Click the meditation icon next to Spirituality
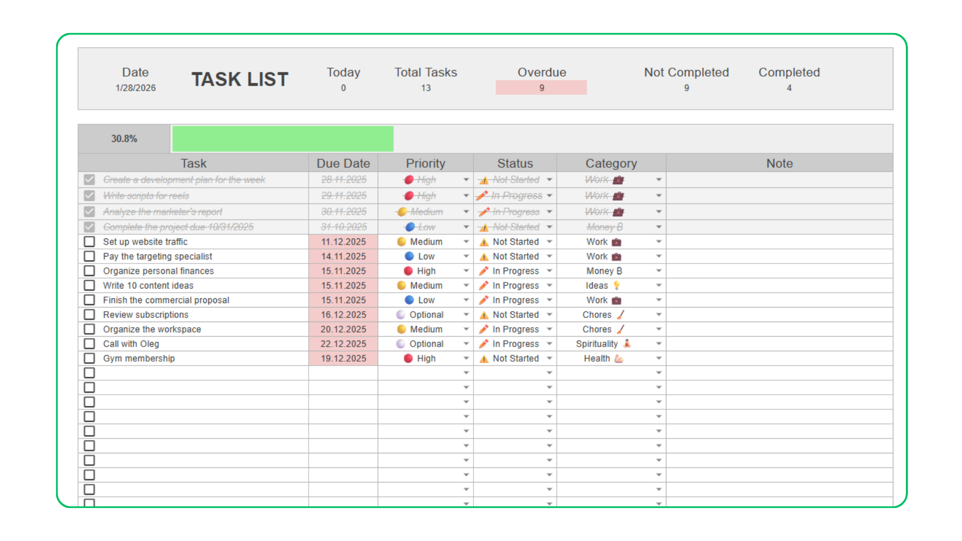Screen dimensions: 962x541 tap(627, 344)
